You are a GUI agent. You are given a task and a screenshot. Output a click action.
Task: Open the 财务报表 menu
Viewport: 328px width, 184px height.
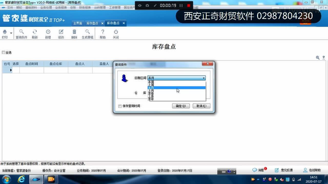(85, 8)
